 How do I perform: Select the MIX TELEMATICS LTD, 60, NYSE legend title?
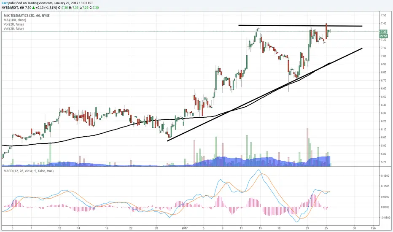pyautogui.click(x=27, y=16)
